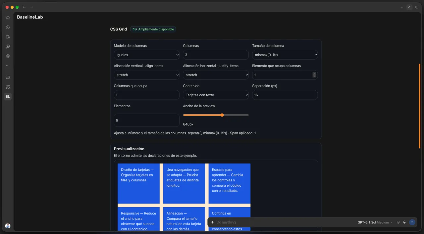The width and height of the screenshot is (424, 234).
Task: Click the Ancho de la preview label
Action: click(199, 106)
